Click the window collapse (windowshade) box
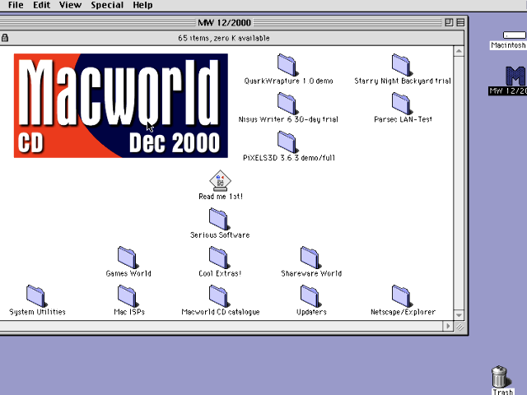The image size is (527, 395). [x=460, y=22]
